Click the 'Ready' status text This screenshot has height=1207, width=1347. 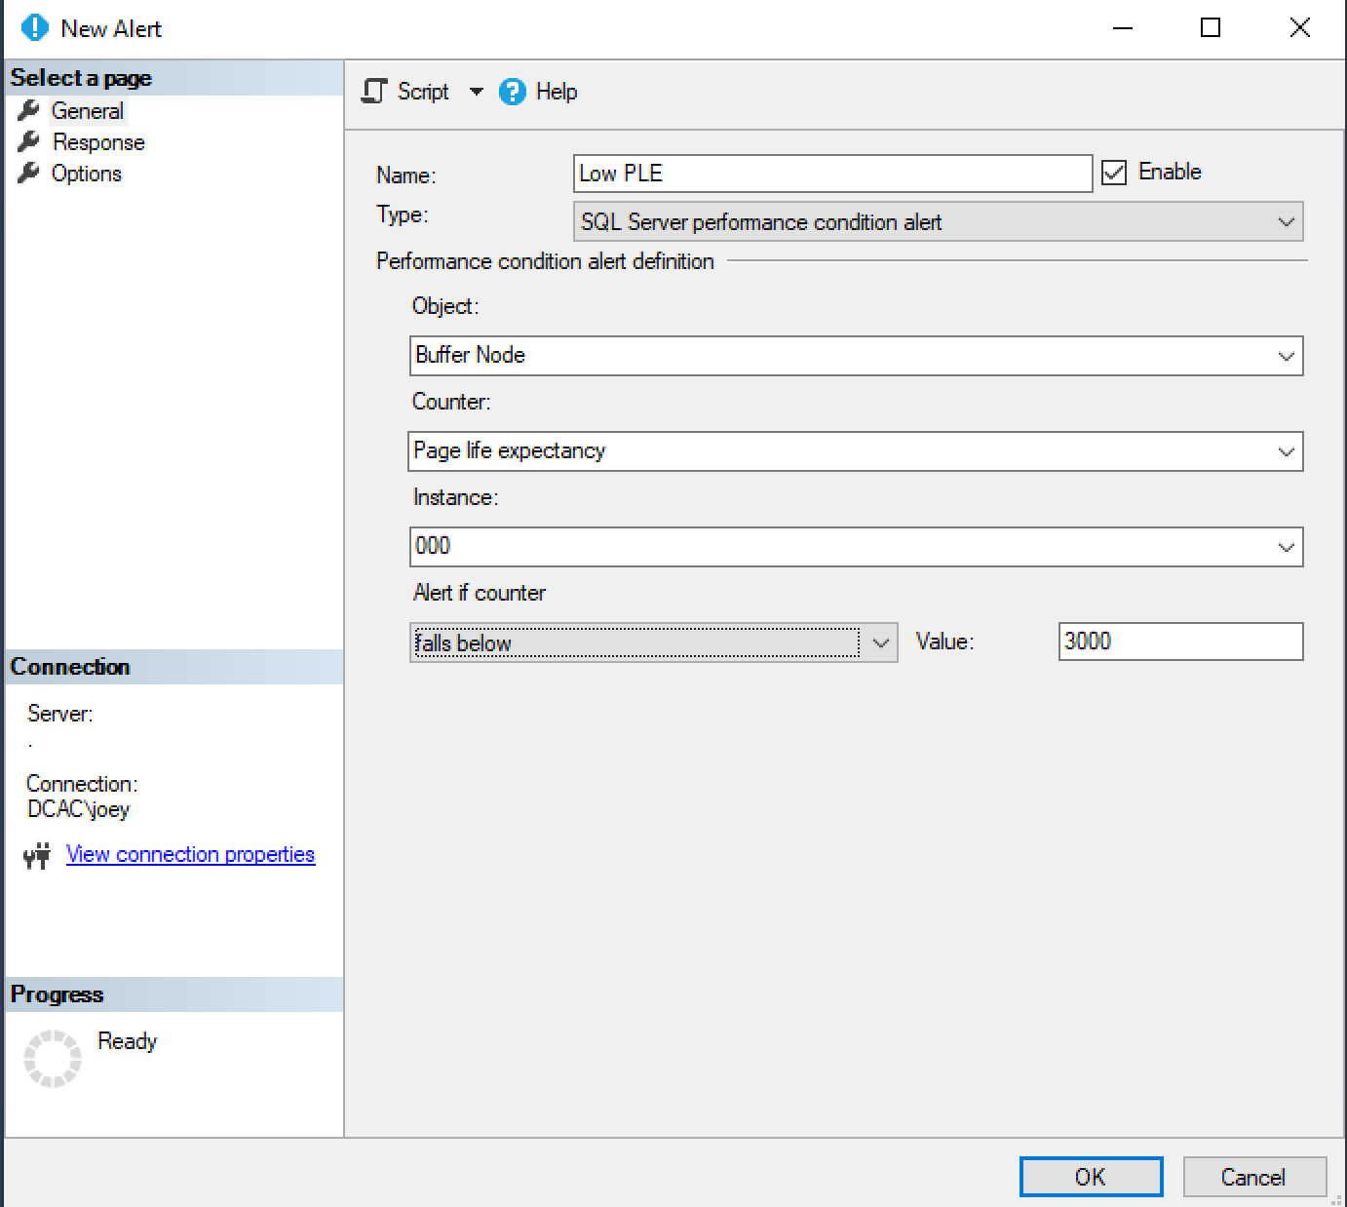pyautogui.click(x=127, y=1041)
